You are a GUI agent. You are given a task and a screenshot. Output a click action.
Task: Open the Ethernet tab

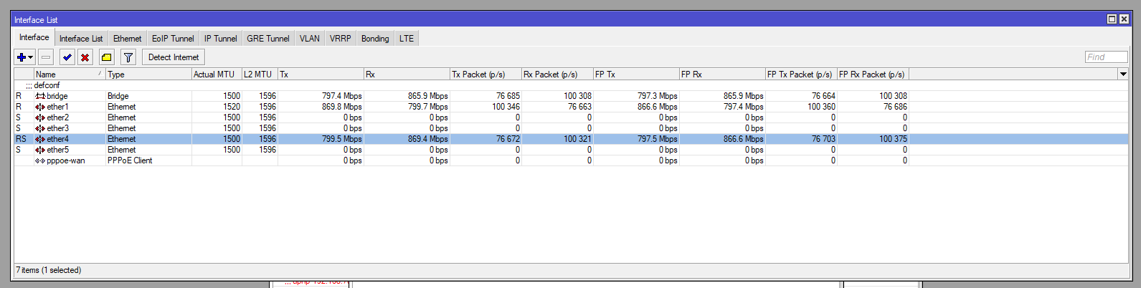tap(127, 39)
